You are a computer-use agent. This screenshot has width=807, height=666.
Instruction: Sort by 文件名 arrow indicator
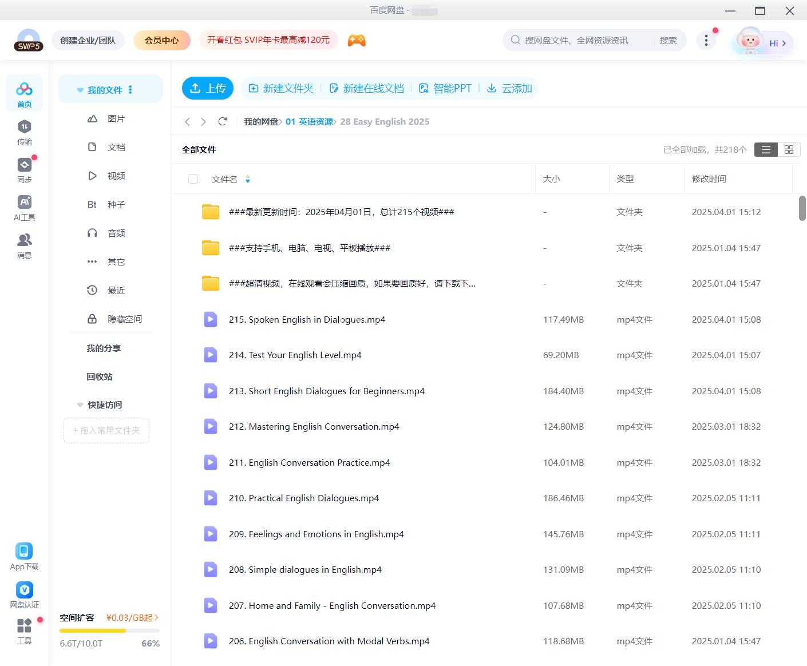click(x=248, y=179)
